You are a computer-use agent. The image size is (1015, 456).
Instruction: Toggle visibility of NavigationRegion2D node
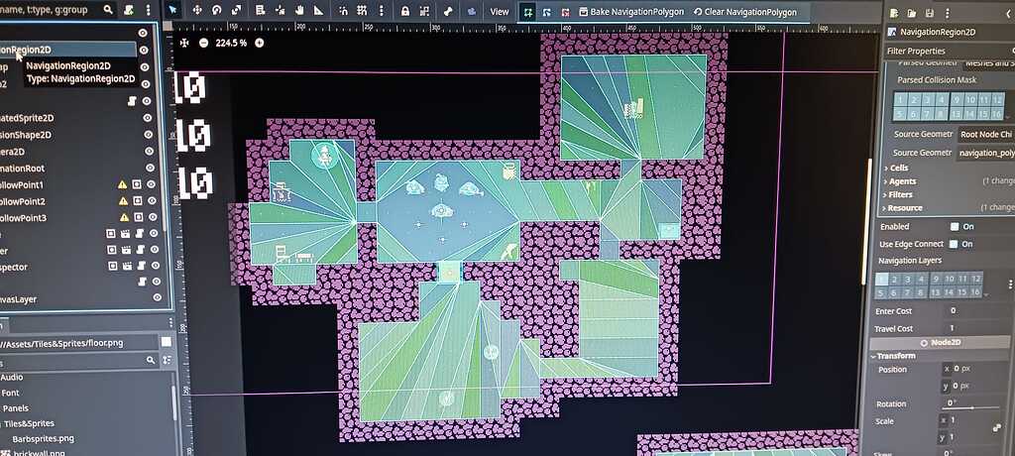click(144, 50)
